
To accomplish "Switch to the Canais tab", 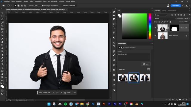I will click(164, 11).
